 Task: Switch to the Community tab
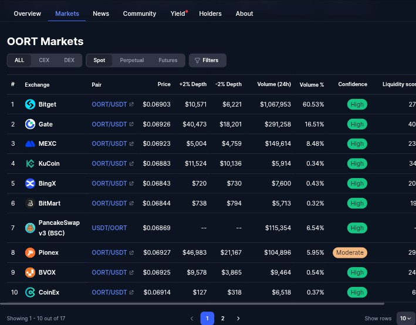[x=140, y=13]
